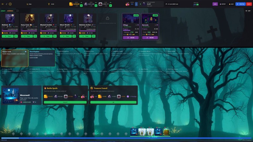Click the left chevron beside free workers
Image resolution: width=253 pixels, height=142 pixels.
coord(140,4)
